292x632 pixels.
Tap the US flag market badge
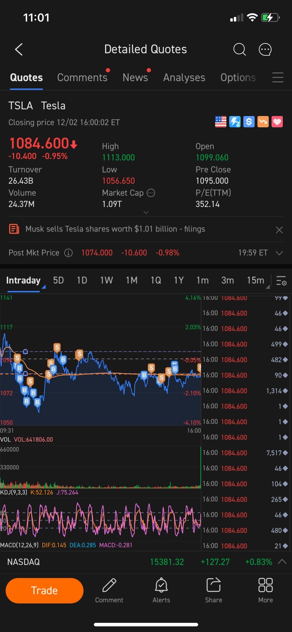tap(221, 122)
